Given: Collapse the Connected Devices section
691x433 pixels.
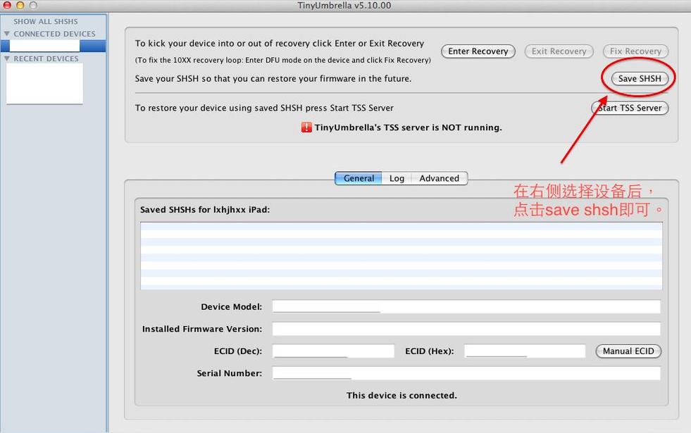Looking at the screenshot, I should point(6,34).
